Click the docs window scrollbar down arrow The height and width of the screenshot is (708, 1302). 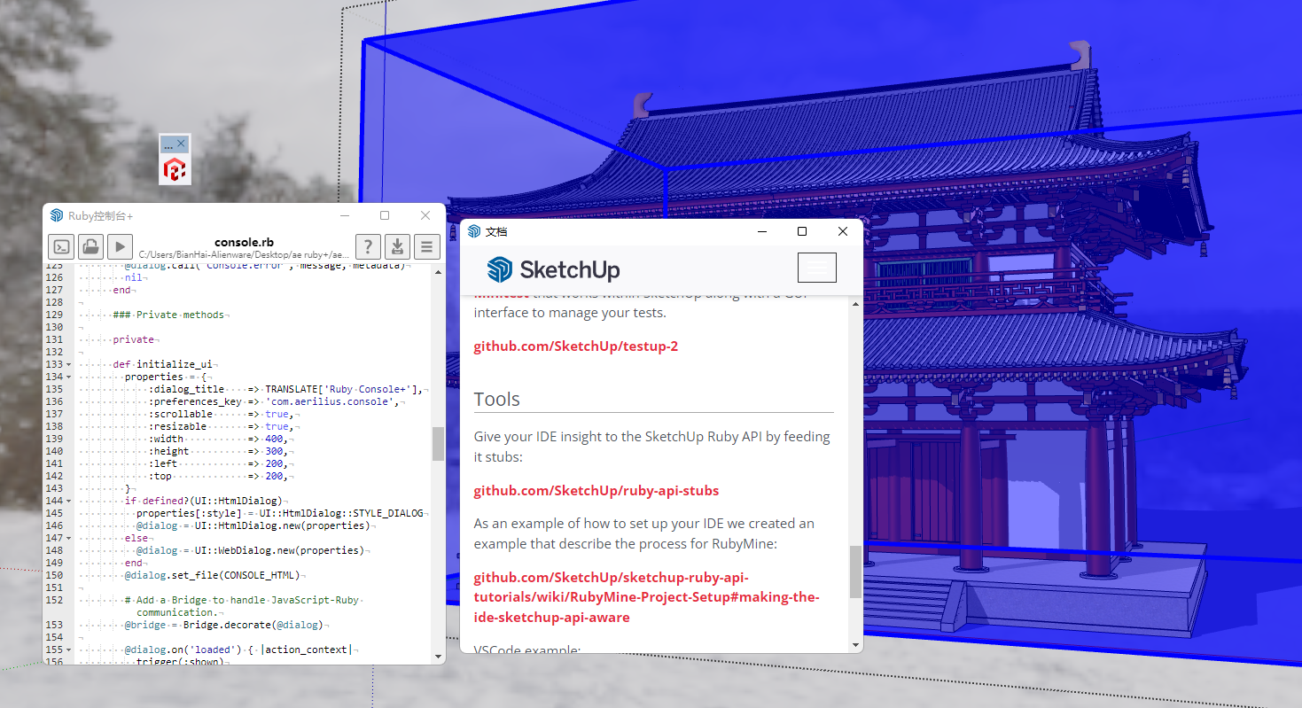pyautogui.click(x=855, y=644)
